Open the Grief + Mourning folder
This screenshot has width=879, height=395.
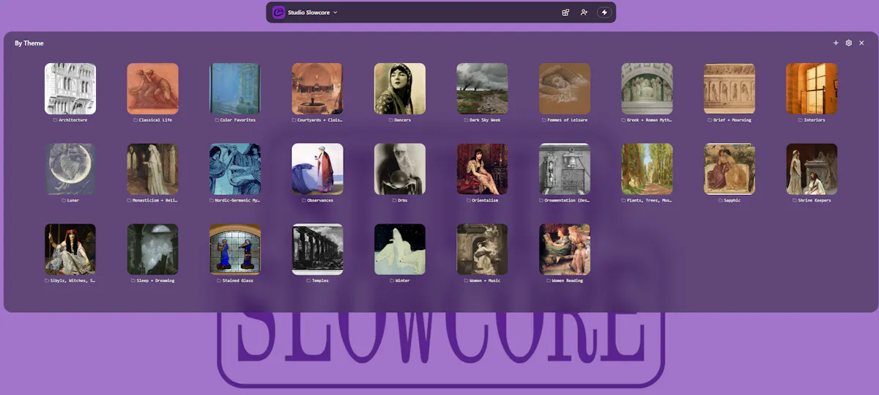point(730,88)
